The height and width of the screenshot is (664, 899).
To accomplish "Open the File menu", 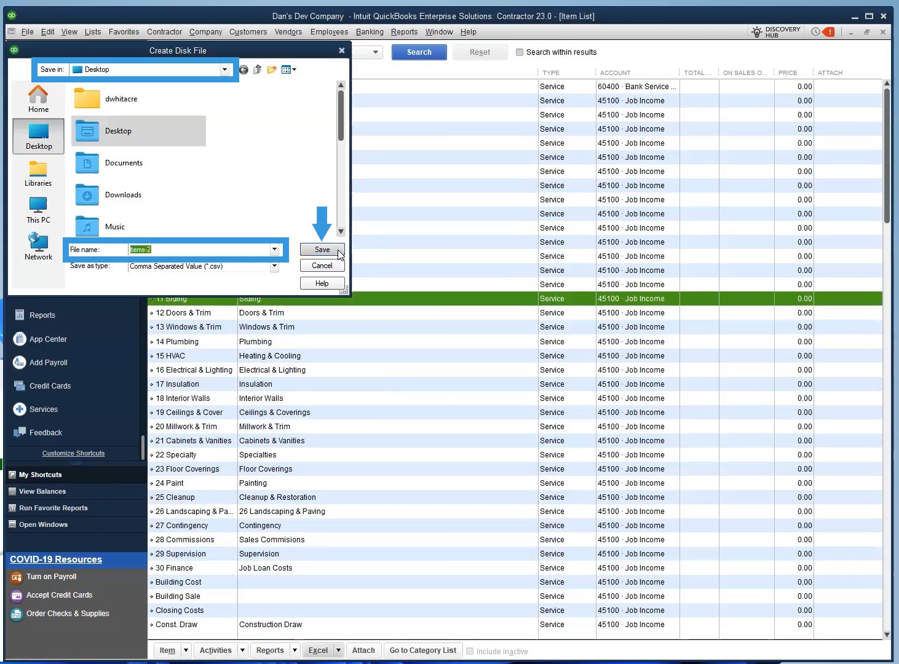I will 28,32.
